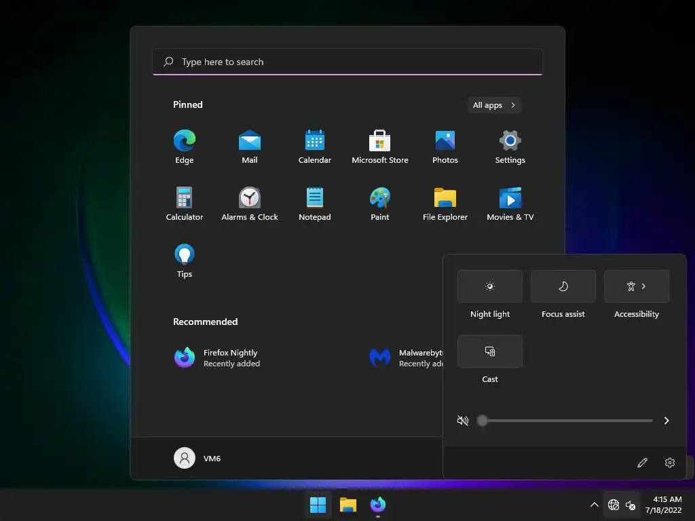Launch the Calendar app
Image resolution: width=695 pixels, height=521 pixels.
pyautogui.click(x=315, y=147)
